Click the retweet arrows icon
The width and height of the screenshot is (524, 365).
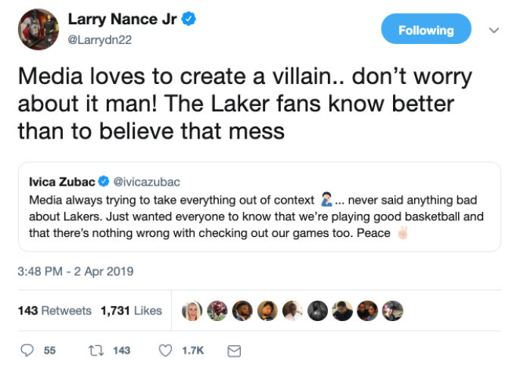[96, 350]
